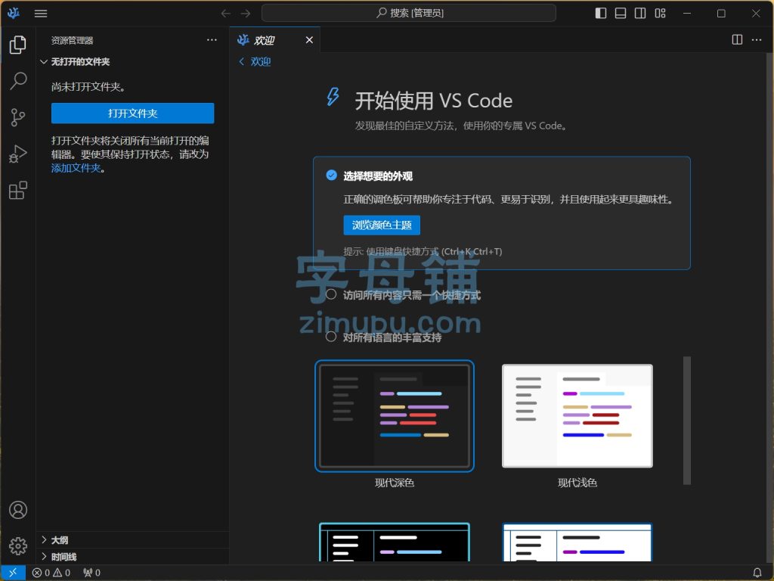Close the 欢迎 editor tab
The image size is (774, 581).
[309, 40]
